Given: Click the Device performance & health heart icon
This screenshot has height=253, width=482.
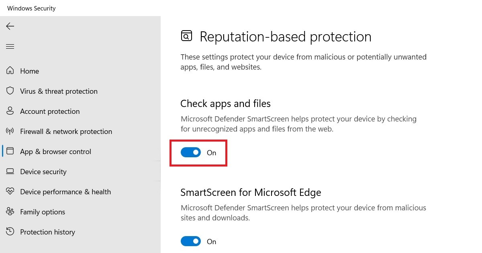Looking at the screenshot, I should pyautogui.click(x=10, y=191).
